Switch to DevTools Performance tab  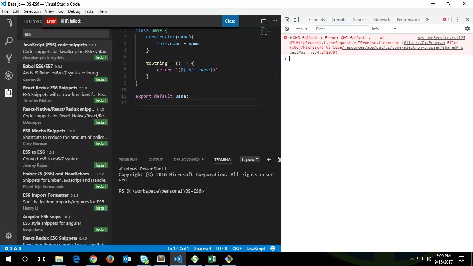pos(408,20)
